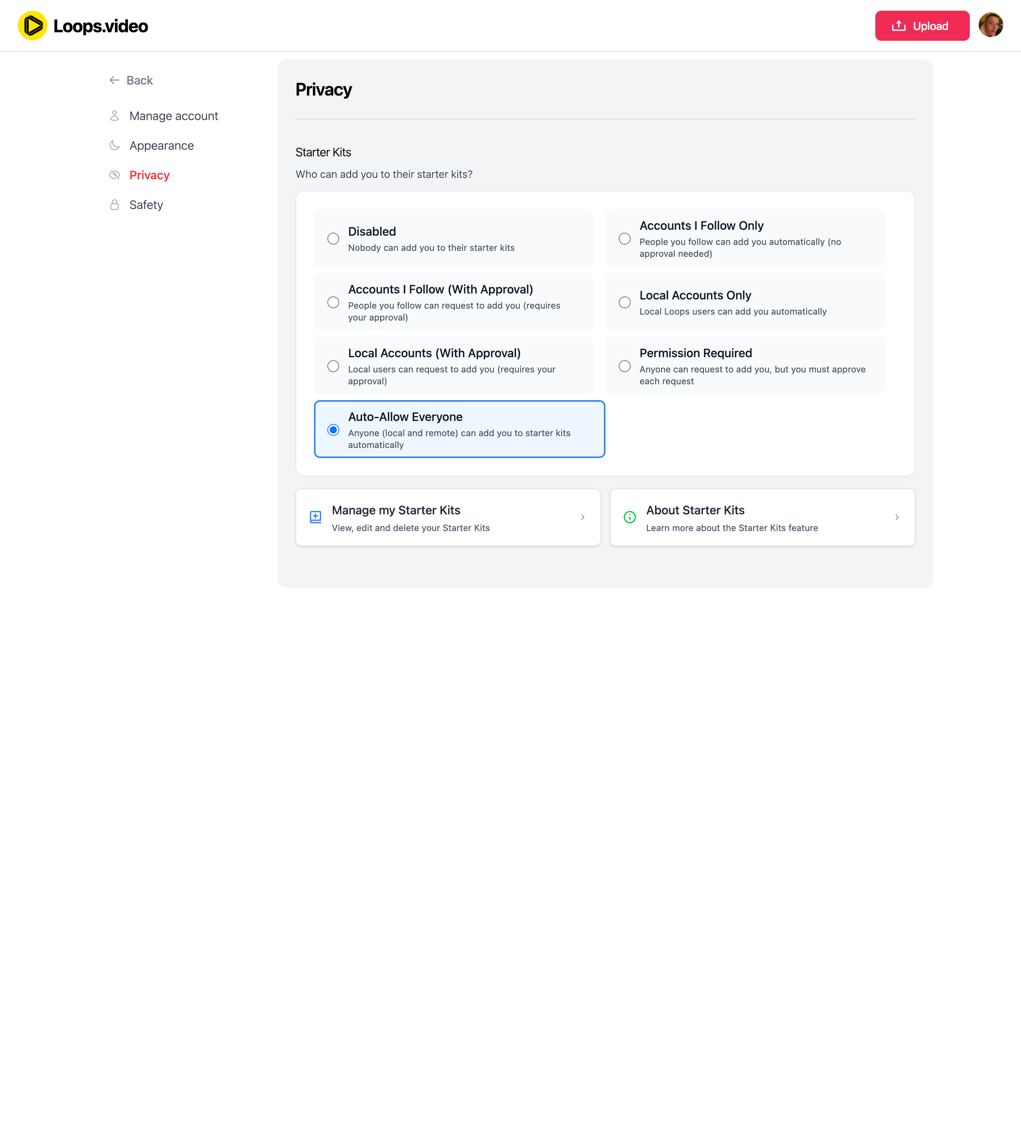The width and height of the screenshot is (1021, 1148).
Task: Click the About Starter Kits info icon
Action: coord(630,517)
